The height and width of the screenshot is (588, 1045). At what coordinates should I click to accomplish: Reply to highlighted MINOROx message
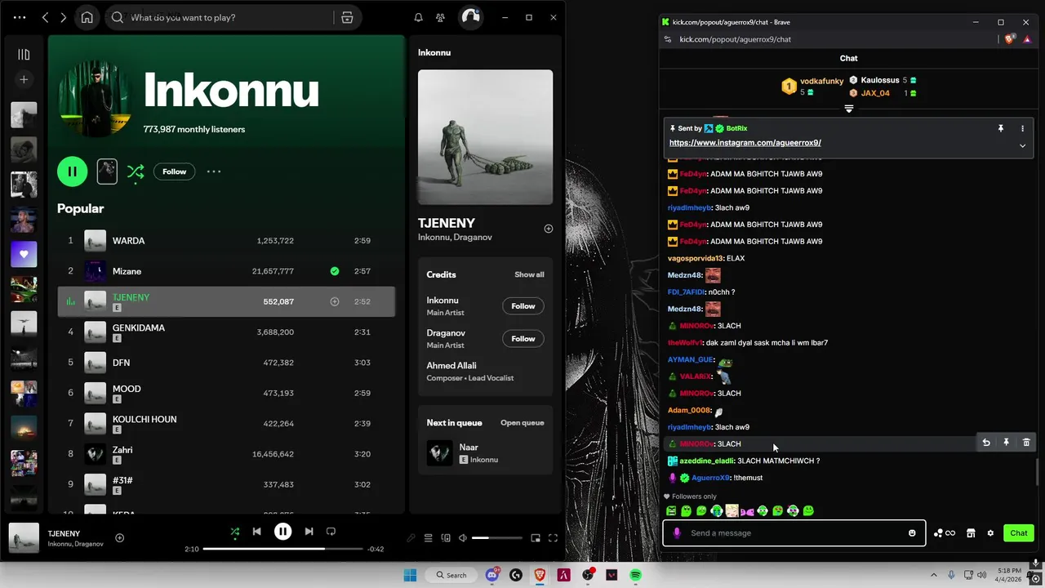[x=985, y=443]
